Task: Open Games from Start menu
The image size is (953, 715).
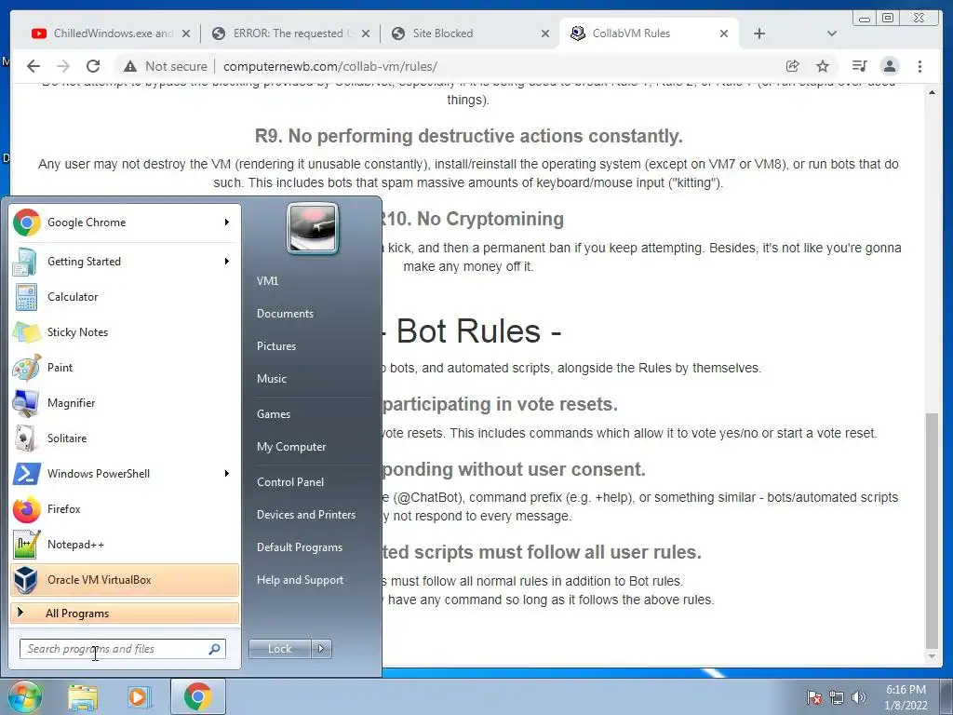Action: click(x=274, y=414)
